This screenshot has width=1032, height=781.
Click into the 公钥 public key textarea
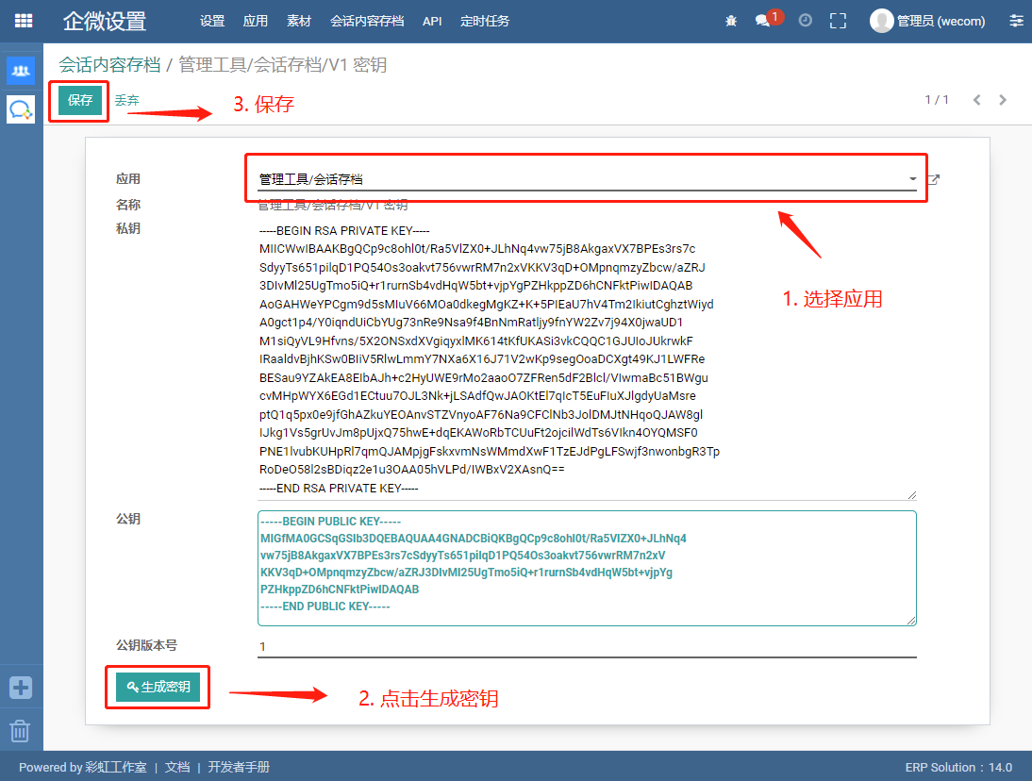click(587, 568)
